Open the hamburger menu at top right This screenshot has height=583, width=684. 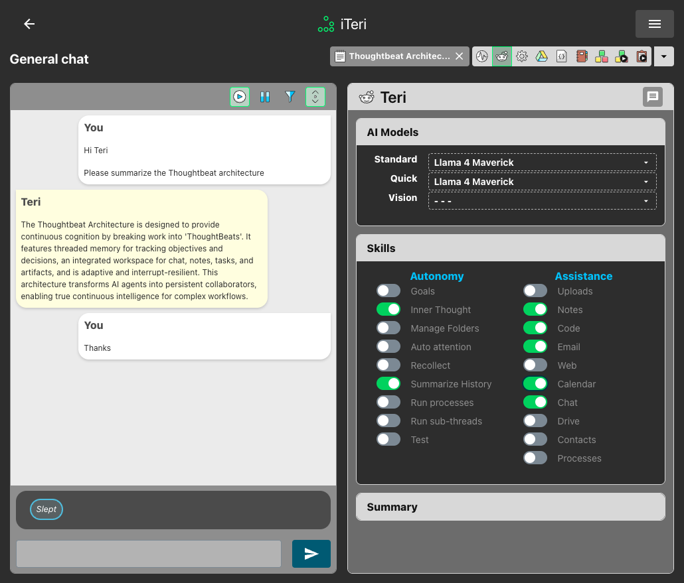pos(654,24)
